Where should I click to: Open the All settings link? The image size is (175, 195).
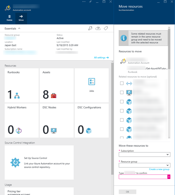pos(101,58)
